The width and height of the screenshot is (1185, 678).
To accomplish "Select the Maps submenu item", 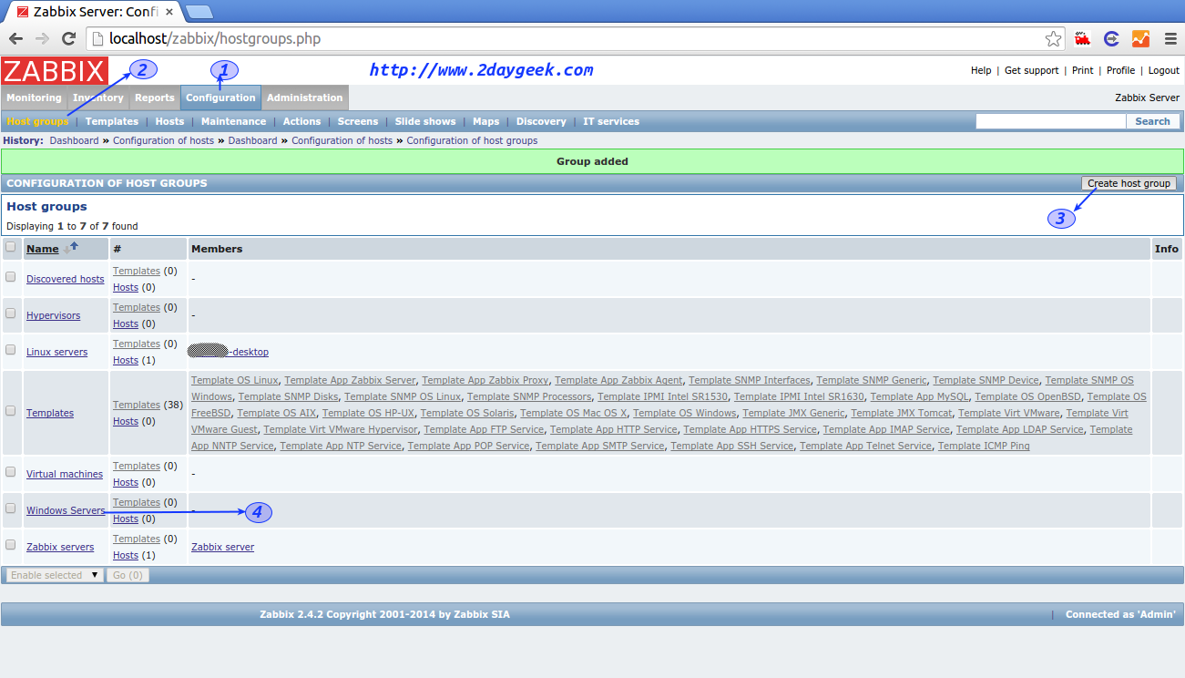I will (486, 121).
